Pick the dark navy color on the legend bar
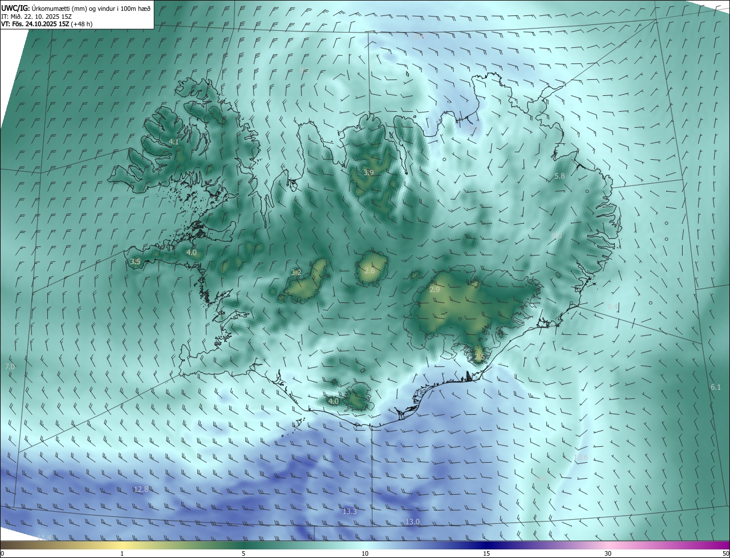 tap(486, 545)
